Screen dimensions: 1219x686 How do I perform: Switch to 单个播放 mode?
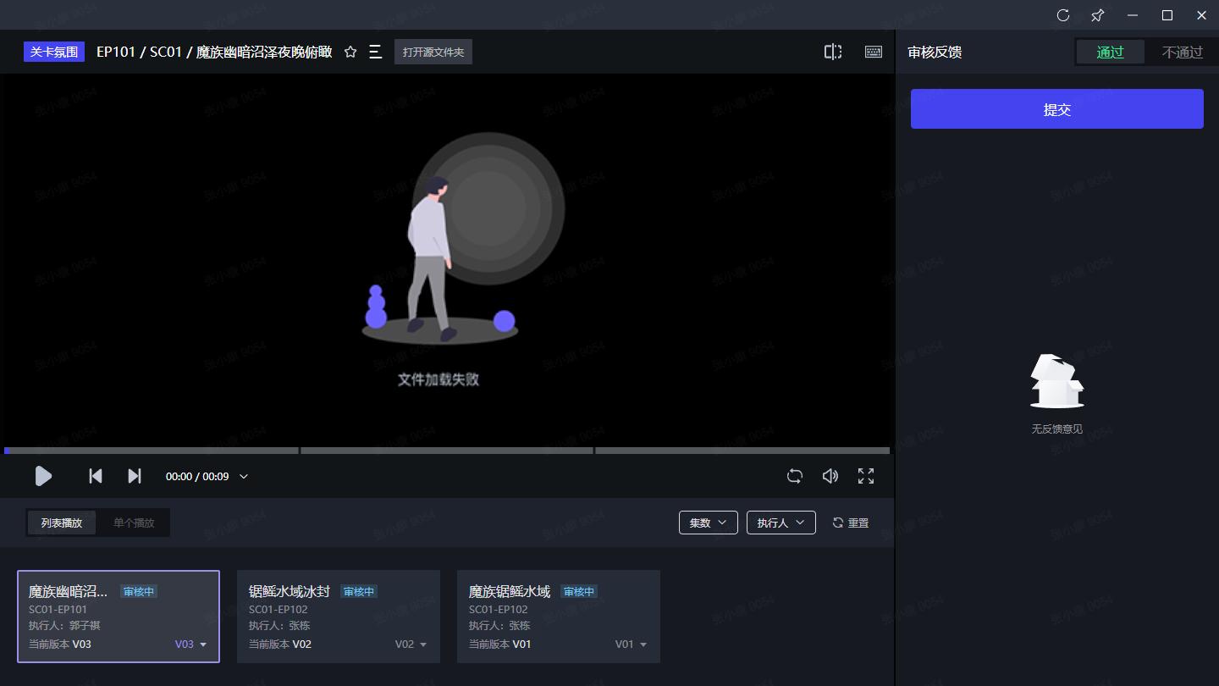[134, 523]
